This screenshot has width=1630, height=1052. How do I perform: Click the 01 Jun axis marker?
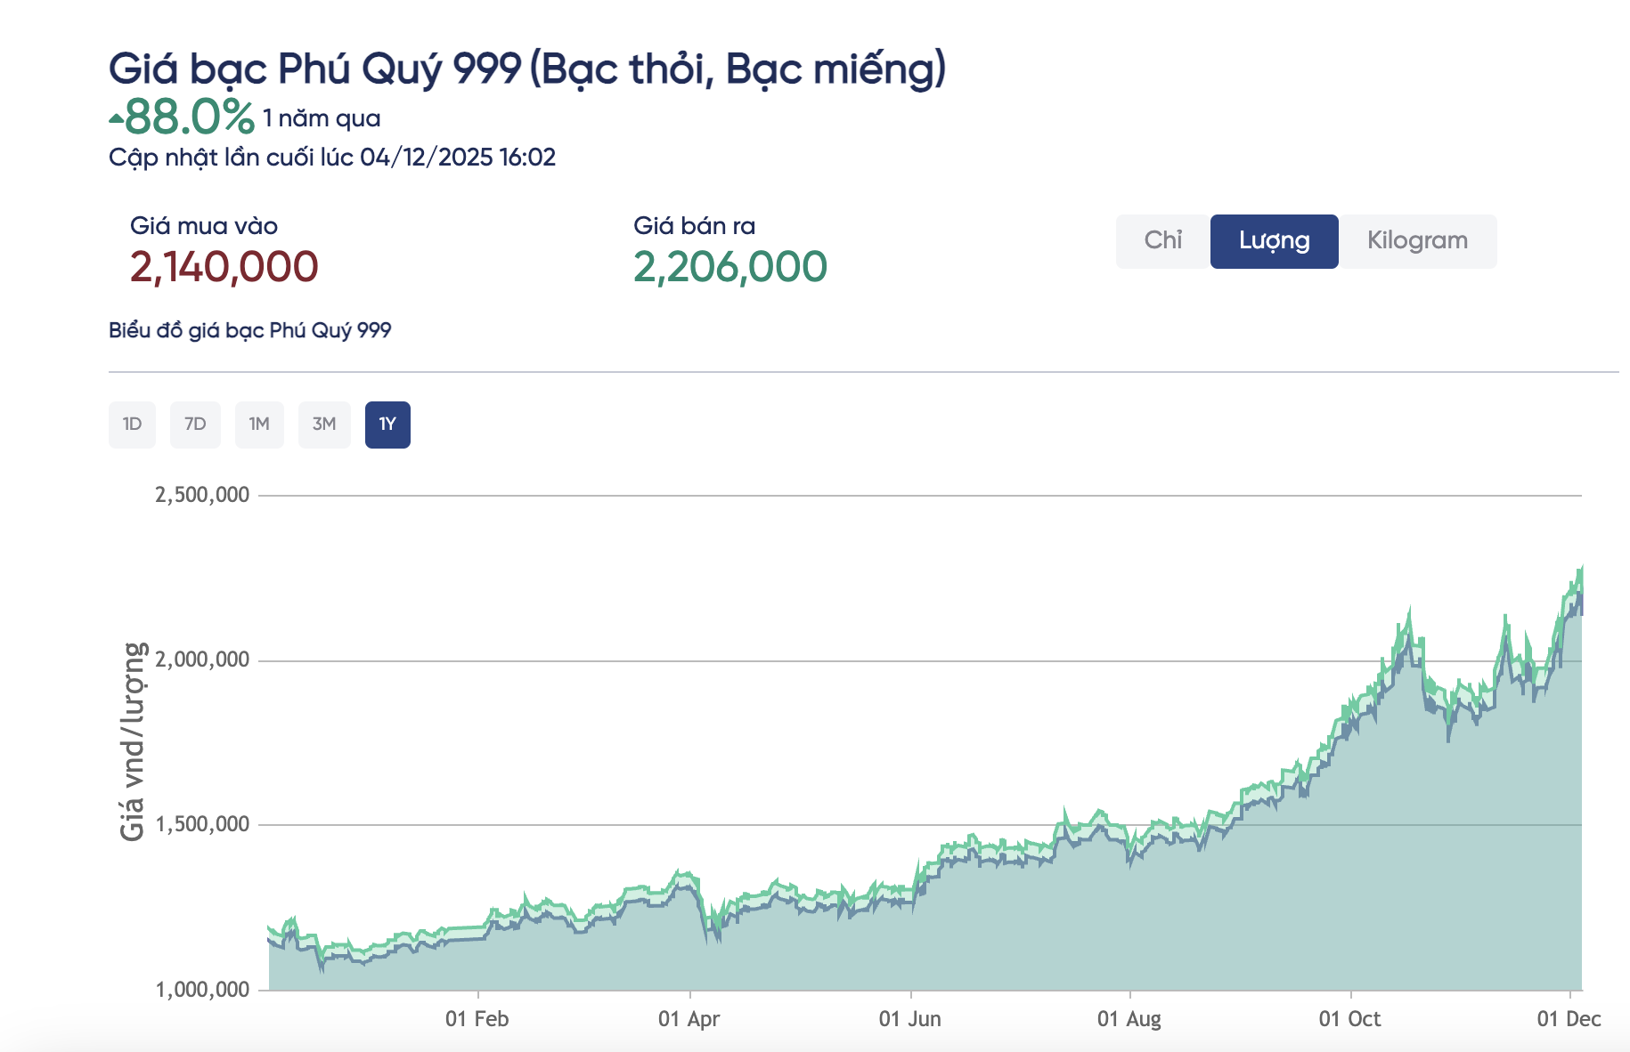(x=910, y=1019)
